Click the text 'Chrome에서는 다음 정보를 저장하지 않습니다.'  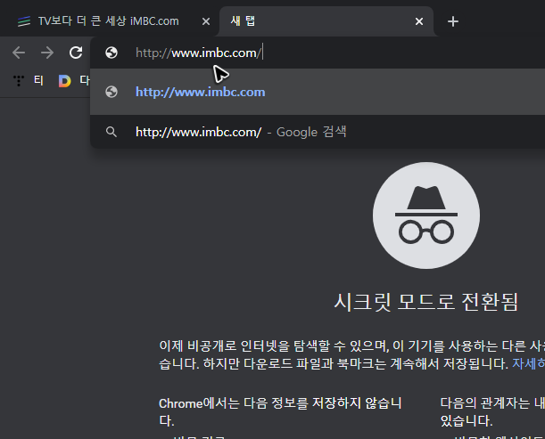[280, 412]
